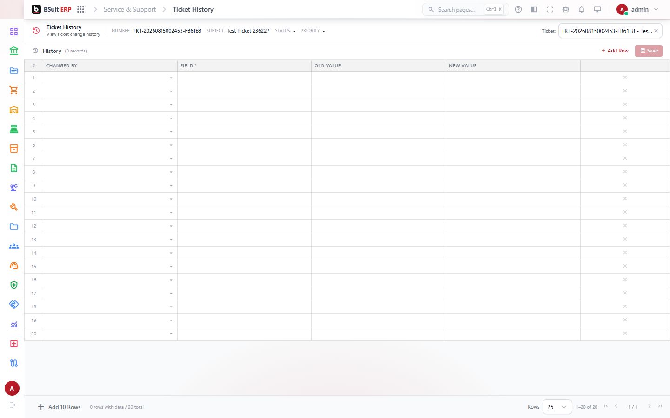Click the BSuit ERP logo
This screenshot has width=670, height=418.
(51, 9)
